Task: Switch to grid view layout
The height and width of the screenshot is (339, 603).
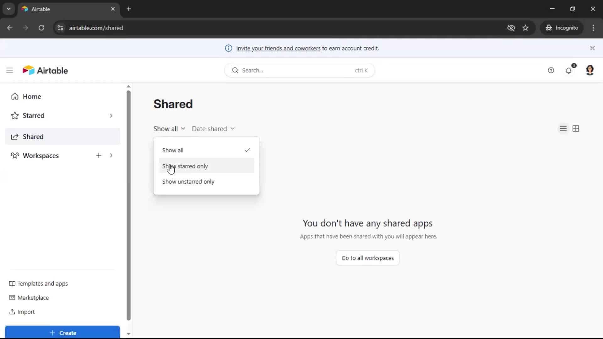Action: pos(576,129)
